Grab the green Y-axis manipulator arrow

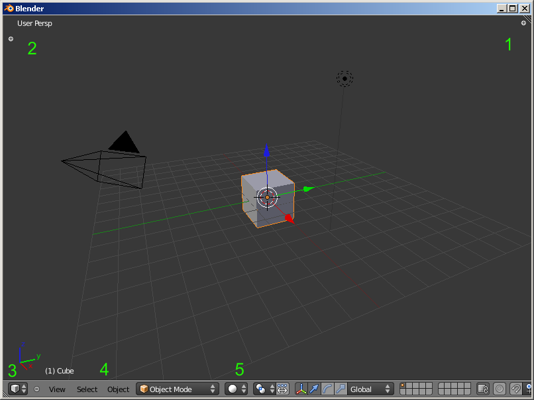tap(308, 188)
